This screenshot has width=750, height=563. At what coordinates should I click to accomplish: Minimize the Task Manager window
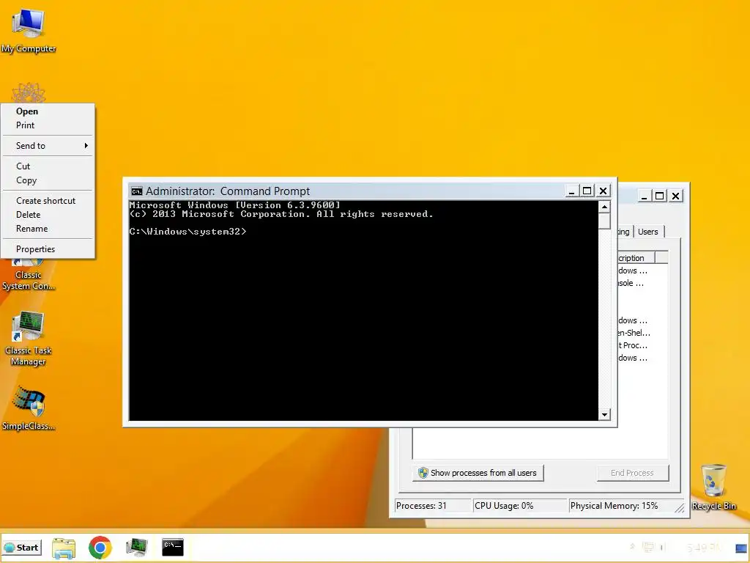click(645, 196)
